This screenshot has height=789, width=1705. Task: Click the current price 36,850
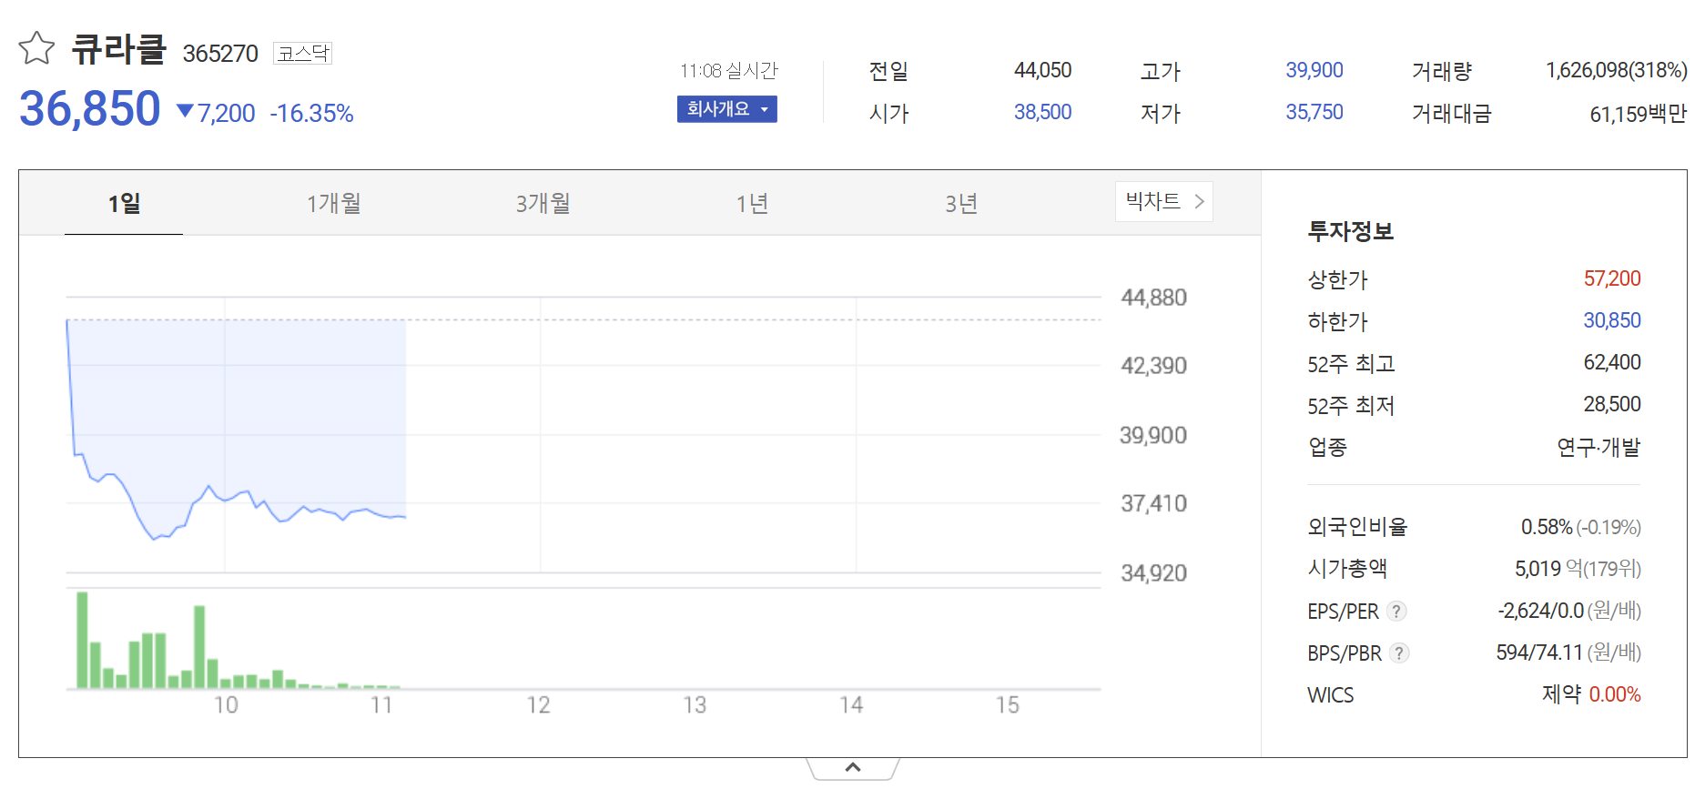click(90, 109)
